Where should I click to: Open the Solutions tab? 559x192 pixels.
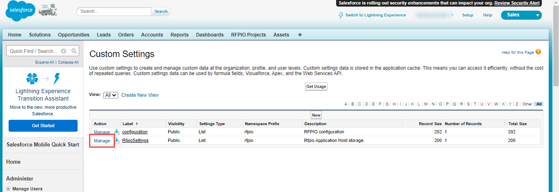coord(40,35)
